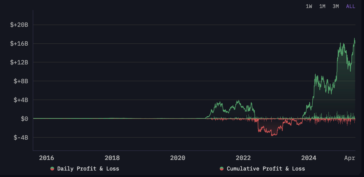Click the $+4B y-axis label
The width and height of the screenshot is (364, 177).
pos(20,100)
